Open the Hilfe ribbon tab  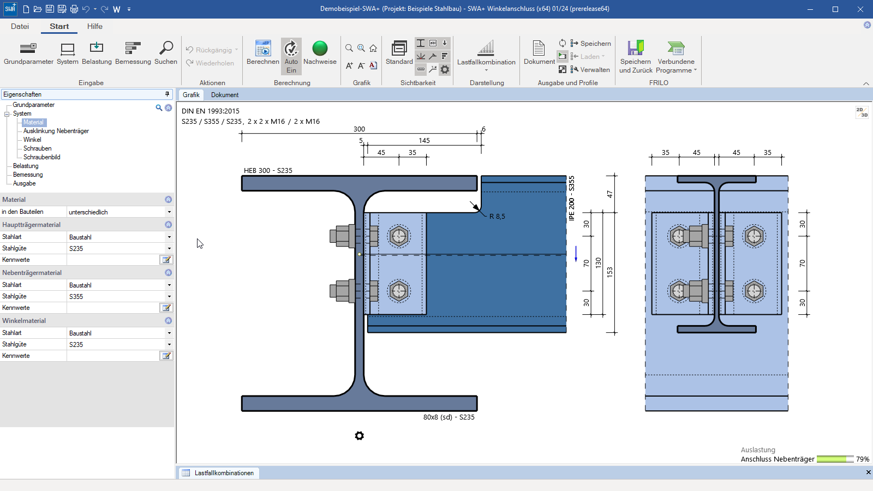(95, 26)
